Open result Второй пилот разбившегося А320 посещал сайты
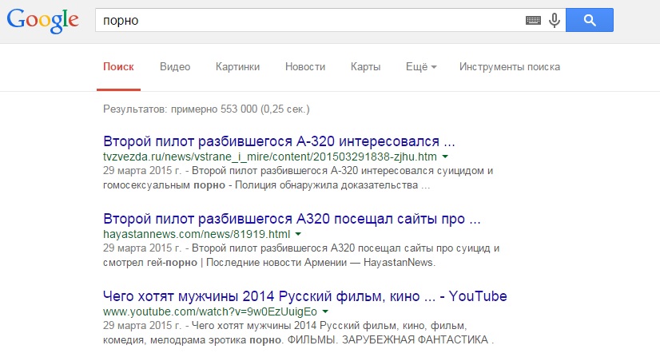The height and width of the screenshot is (353, 660). pos(292,219)
